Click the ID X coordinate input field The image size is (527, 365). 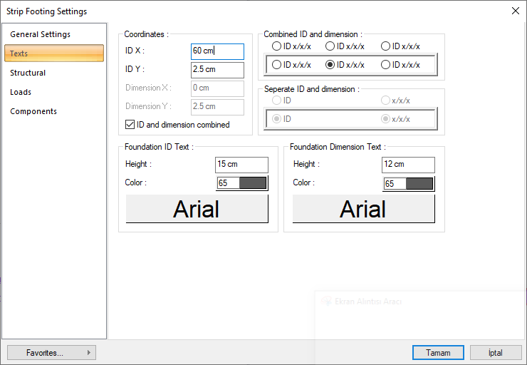(217, 51)
